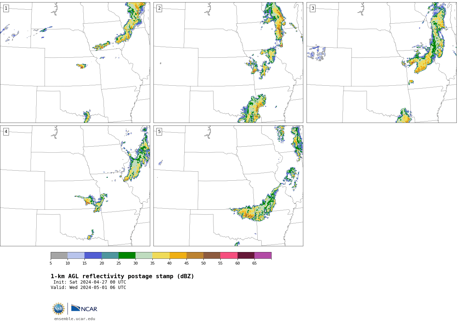
Task: Click the NCAR logo
Action: (84, 309)
